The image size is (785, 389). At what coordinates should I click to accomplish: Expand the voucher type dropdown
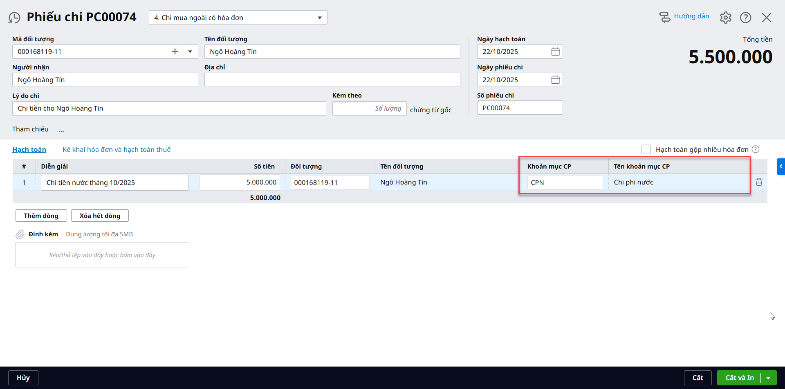pyautogui.click(x=319, y=18)
